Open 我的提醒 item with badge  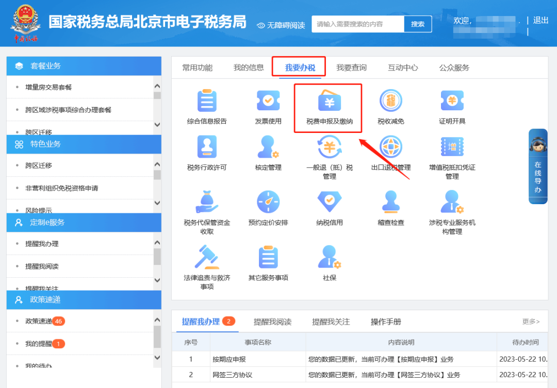point(45,344)
